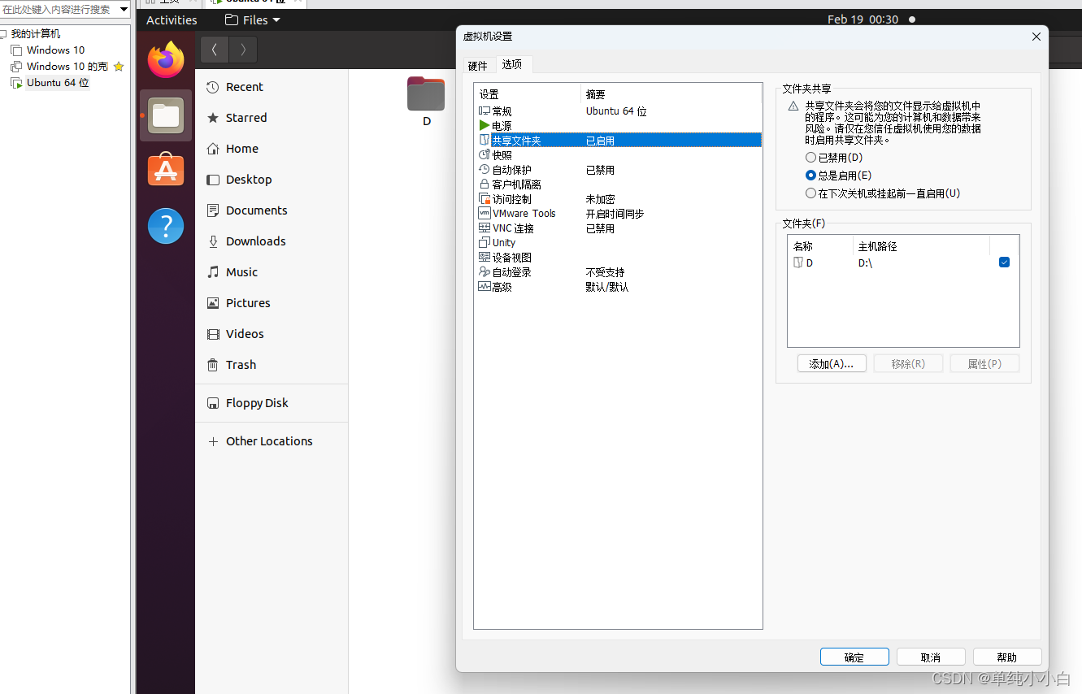Select Windows 10 in VM library
Image resolution: width=1082 pixels, height=694 pixels.
pos(55,50)
